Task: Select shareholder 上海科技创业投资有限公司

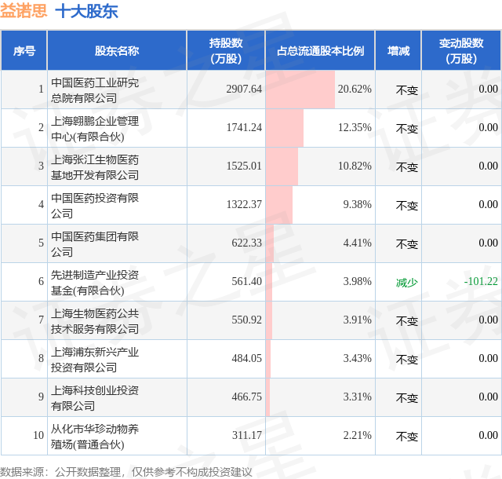Action: tap(95, 398)
